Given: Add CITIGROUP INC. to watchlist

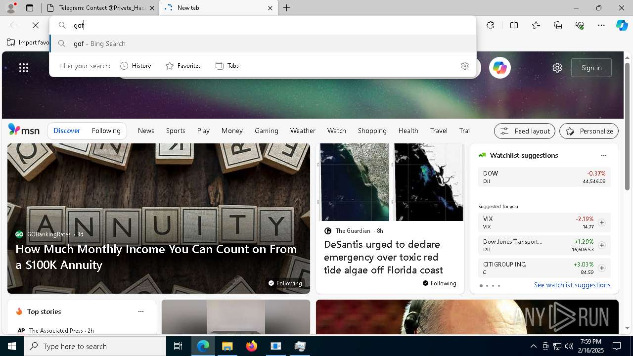Looking at the screenshot, I should click(601, 268).
